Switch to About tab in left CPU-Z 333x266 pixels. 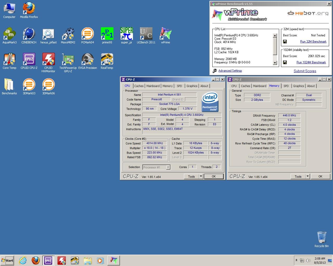click(x=204, y=86)
